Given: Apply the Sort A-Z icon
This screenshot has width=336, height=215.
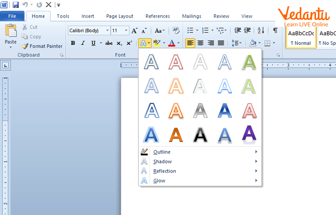Looking at the screenshot, I should click(x=261, y=30).
